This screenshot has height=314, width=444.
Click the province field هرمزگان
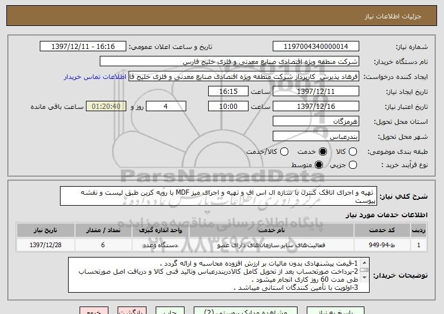pyautogui.click(x=316, y=122)
